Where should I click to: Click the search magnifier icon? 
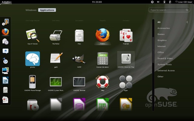click(x=187, y=10)
